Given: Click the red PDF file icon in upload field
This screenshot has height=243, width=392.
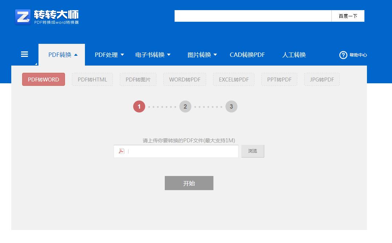Looking at the screenshot, I should 122,151.
